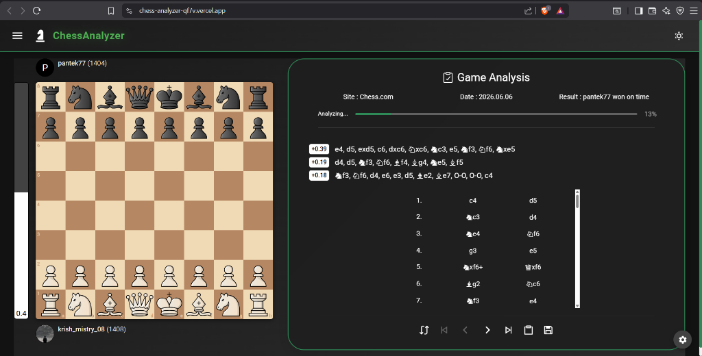This screenshot has width=702, height=356.
Task: Select move 7 black e4
Action: [533, 301]
